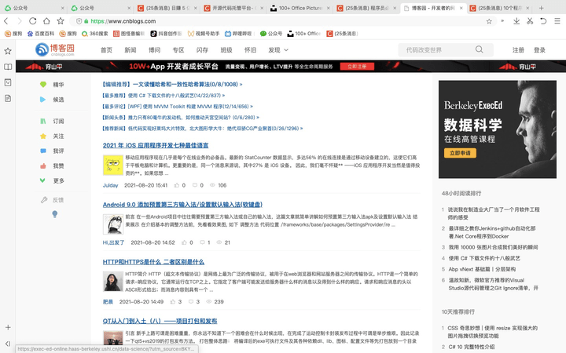Click the browser address bar URL
Image resolution: width=566 pixels, height=353 pixels.
(123, 21)
